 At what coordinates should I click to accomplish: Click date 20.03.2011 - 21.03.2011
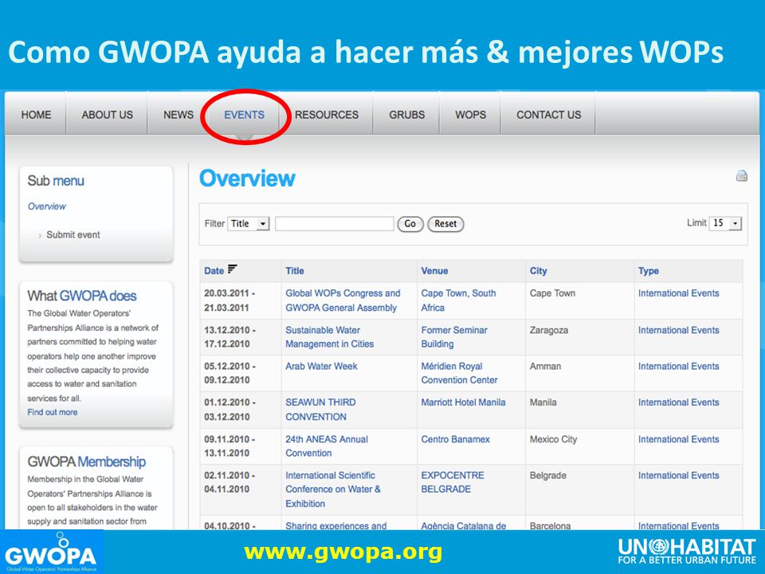tap(229, 301)
